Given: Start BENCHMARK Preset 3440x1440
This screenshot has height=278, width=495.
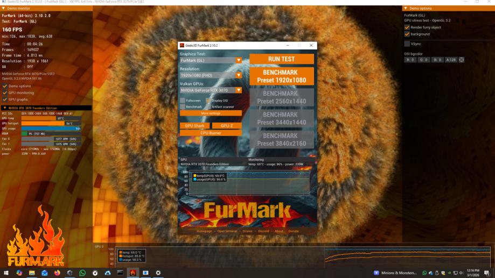Looking at the screenshot, I should (x=282, y=118).
